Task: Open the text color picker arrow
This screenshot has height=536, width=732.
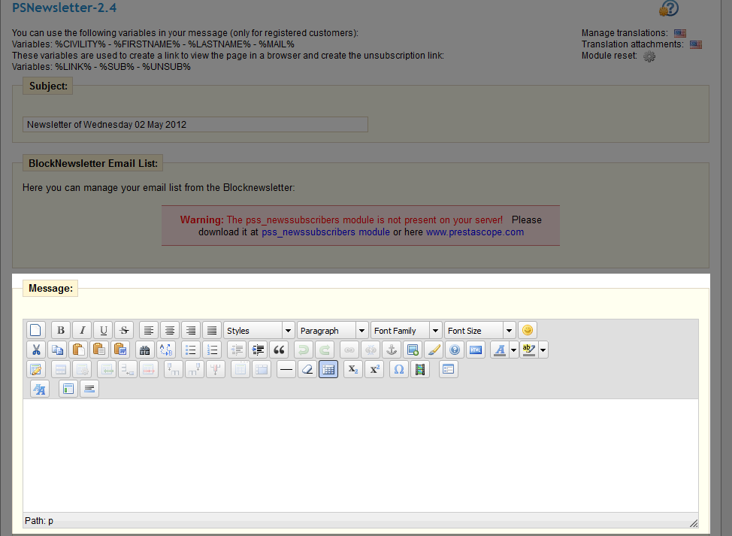Action: tap(514, 350)
